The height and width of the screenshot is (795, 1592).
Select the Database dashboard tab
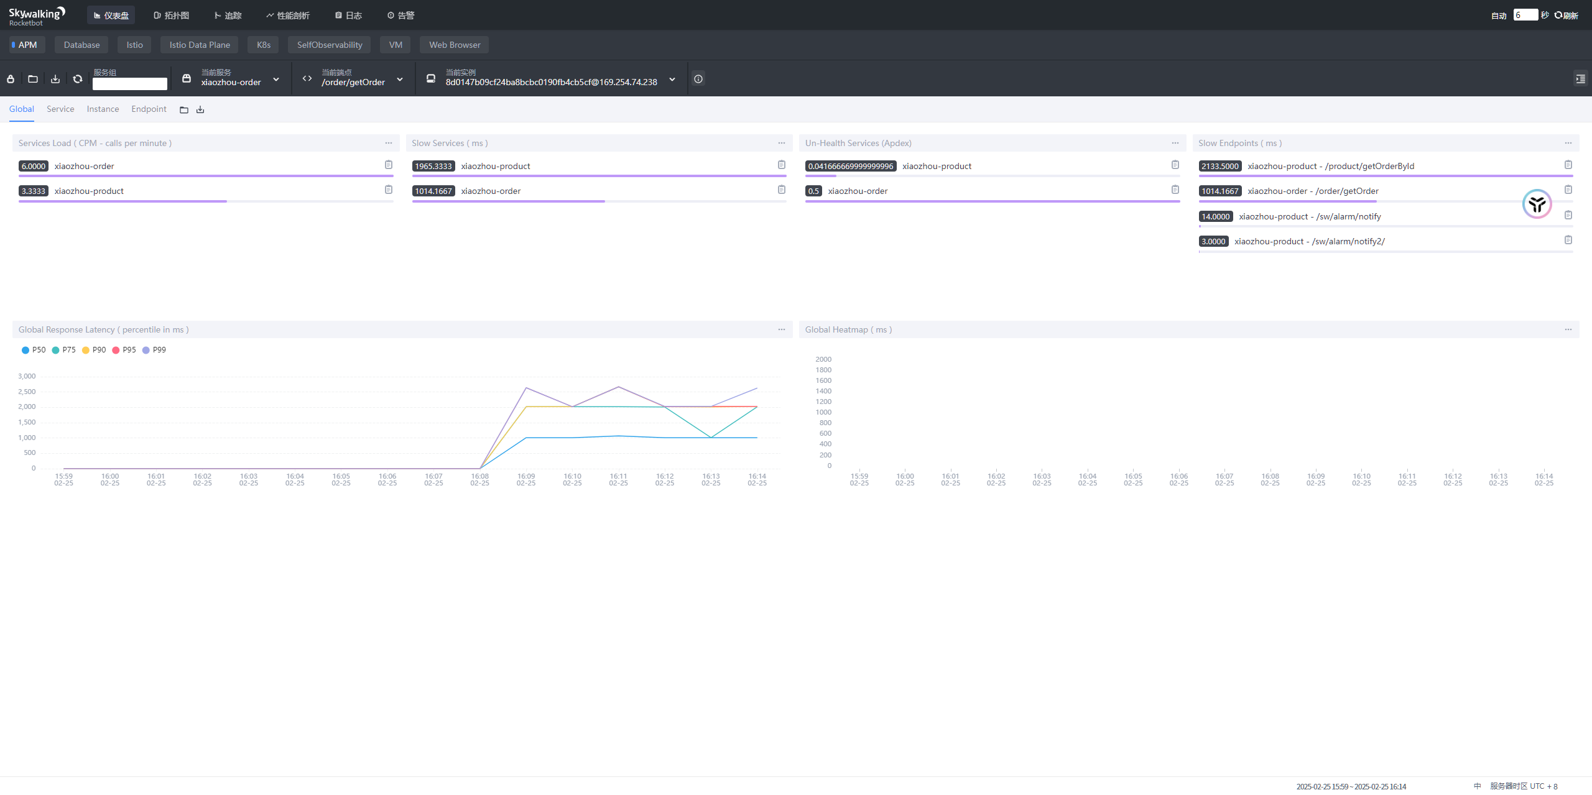click(x=81, y=45)
